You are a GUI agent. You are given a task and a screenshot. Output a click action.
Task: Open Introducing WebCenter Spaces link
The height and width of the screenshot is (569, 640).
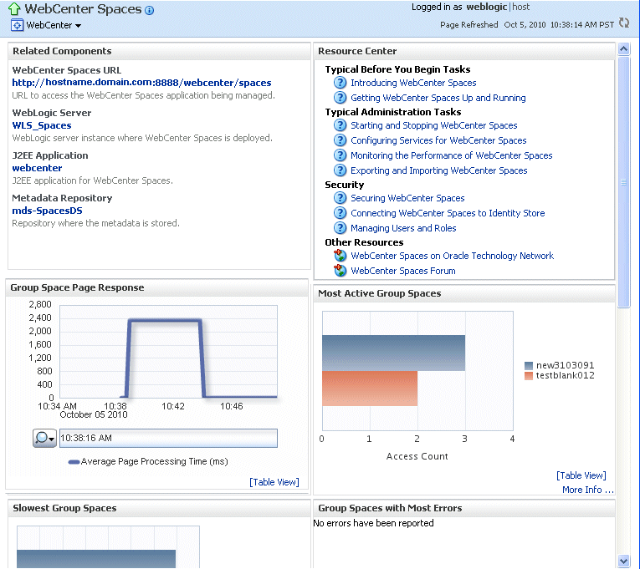tap(413, 83)
